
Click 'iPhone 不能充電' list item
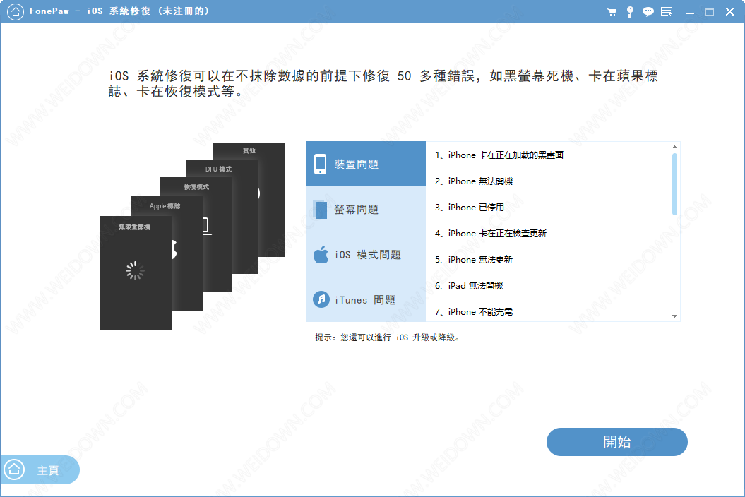474,312
